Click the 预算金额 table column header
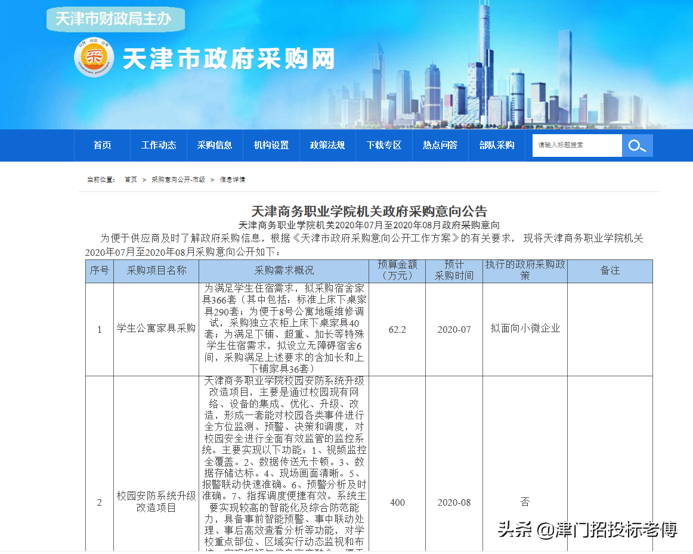Image resolution: width=693 pixels, height=554 pixels. [x=397, y=270]
